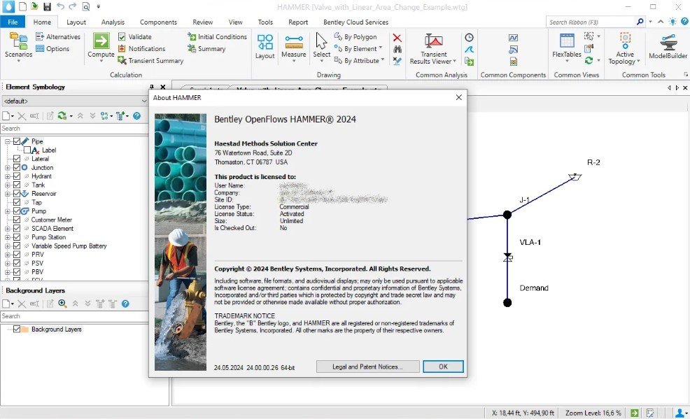Uncheck the Customer Meter element
Screen dimensions: 690x419
[17, 220]
